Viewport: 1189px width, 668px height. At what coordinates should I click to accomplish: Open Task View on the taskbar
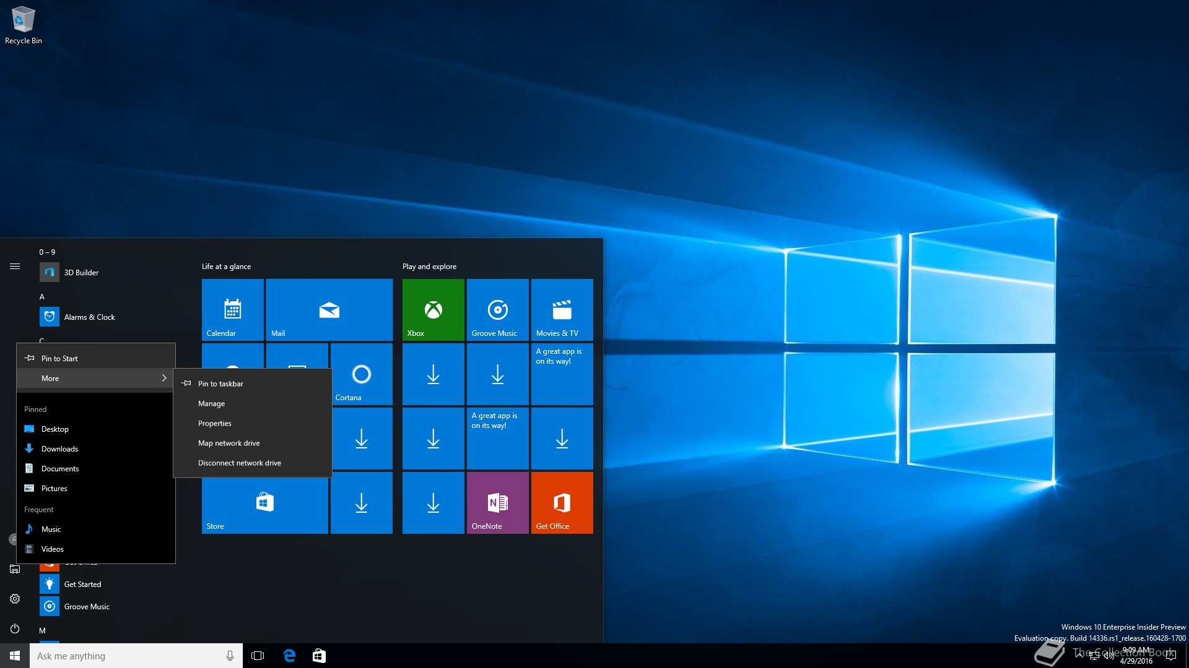(x=258, y=656)
